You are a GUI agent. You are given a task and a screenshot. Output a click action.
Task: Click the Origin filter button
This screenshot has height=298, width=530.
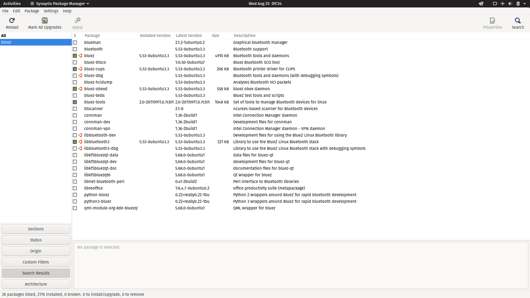pos(36,251)
